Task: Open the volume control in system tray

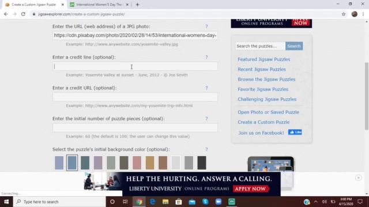Action: 324,202
